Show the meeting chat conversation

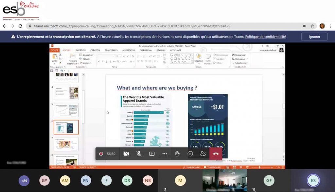[x=190, y=153]
